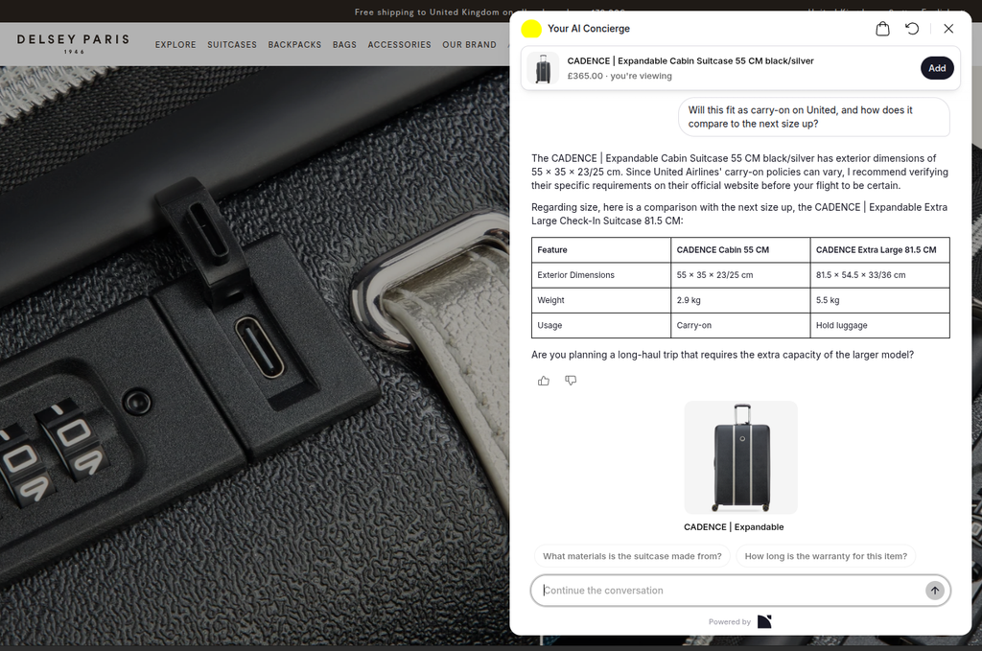Click the 2.9 kg weight cell
982x651 pixels.
click(740, 300)
